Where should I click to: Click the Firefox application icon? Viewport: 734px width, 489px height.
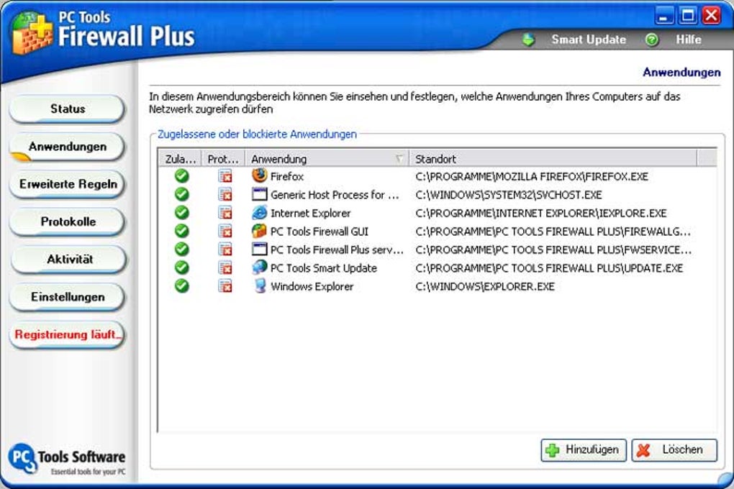tap(259, 175)
